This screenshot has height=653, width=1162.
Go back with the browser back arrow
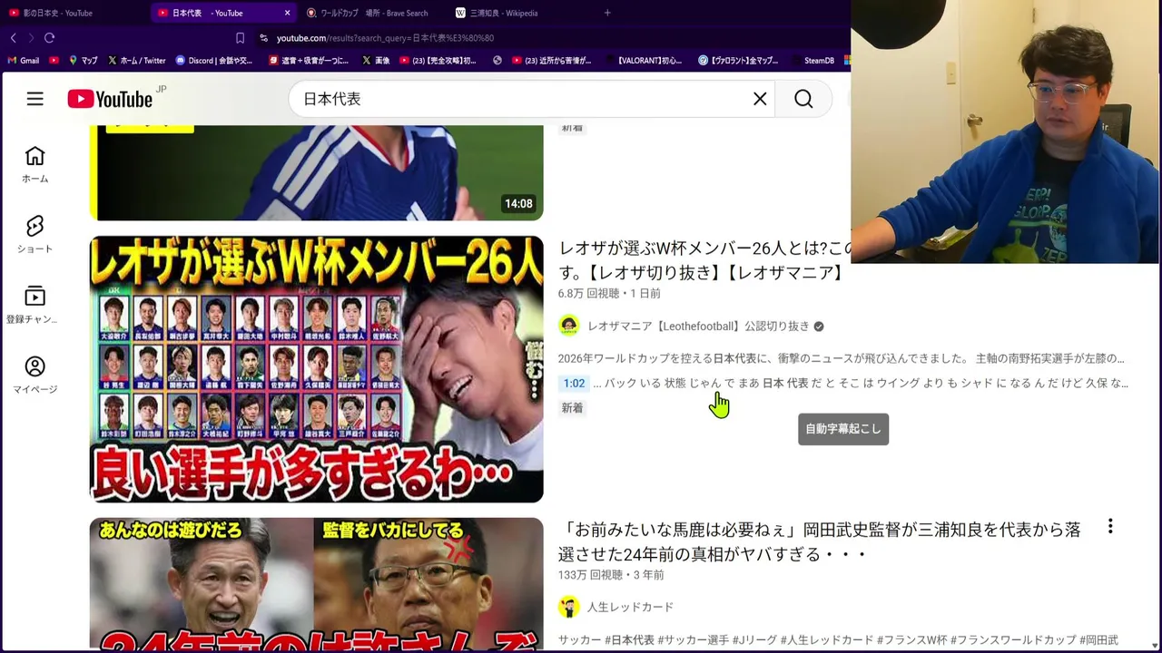tap(13, 38)
